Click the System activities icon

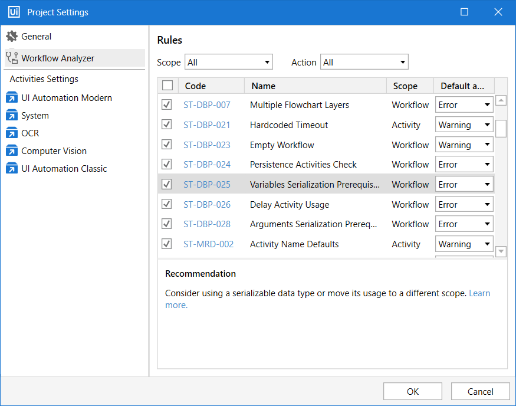point(12,116)
